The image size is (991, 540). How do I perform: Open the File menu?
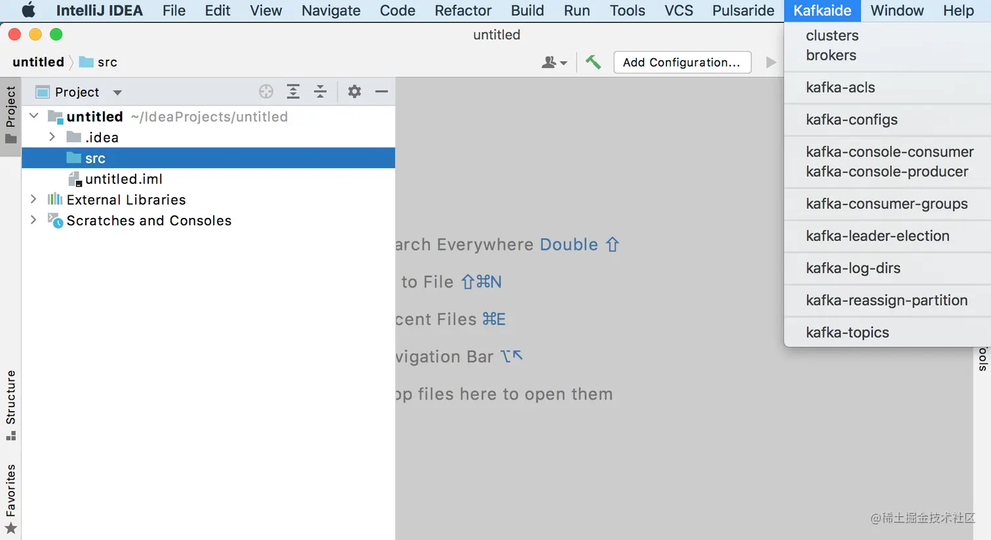174,10
